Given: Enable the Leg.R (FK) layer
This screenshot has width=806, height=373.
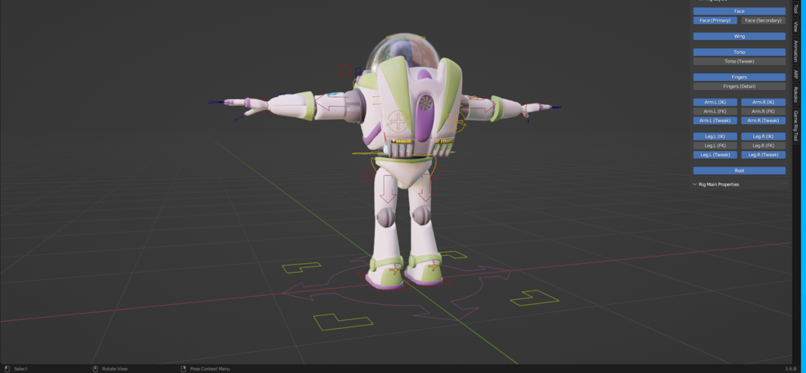Looking at the screenshot, I should (763, 146).
